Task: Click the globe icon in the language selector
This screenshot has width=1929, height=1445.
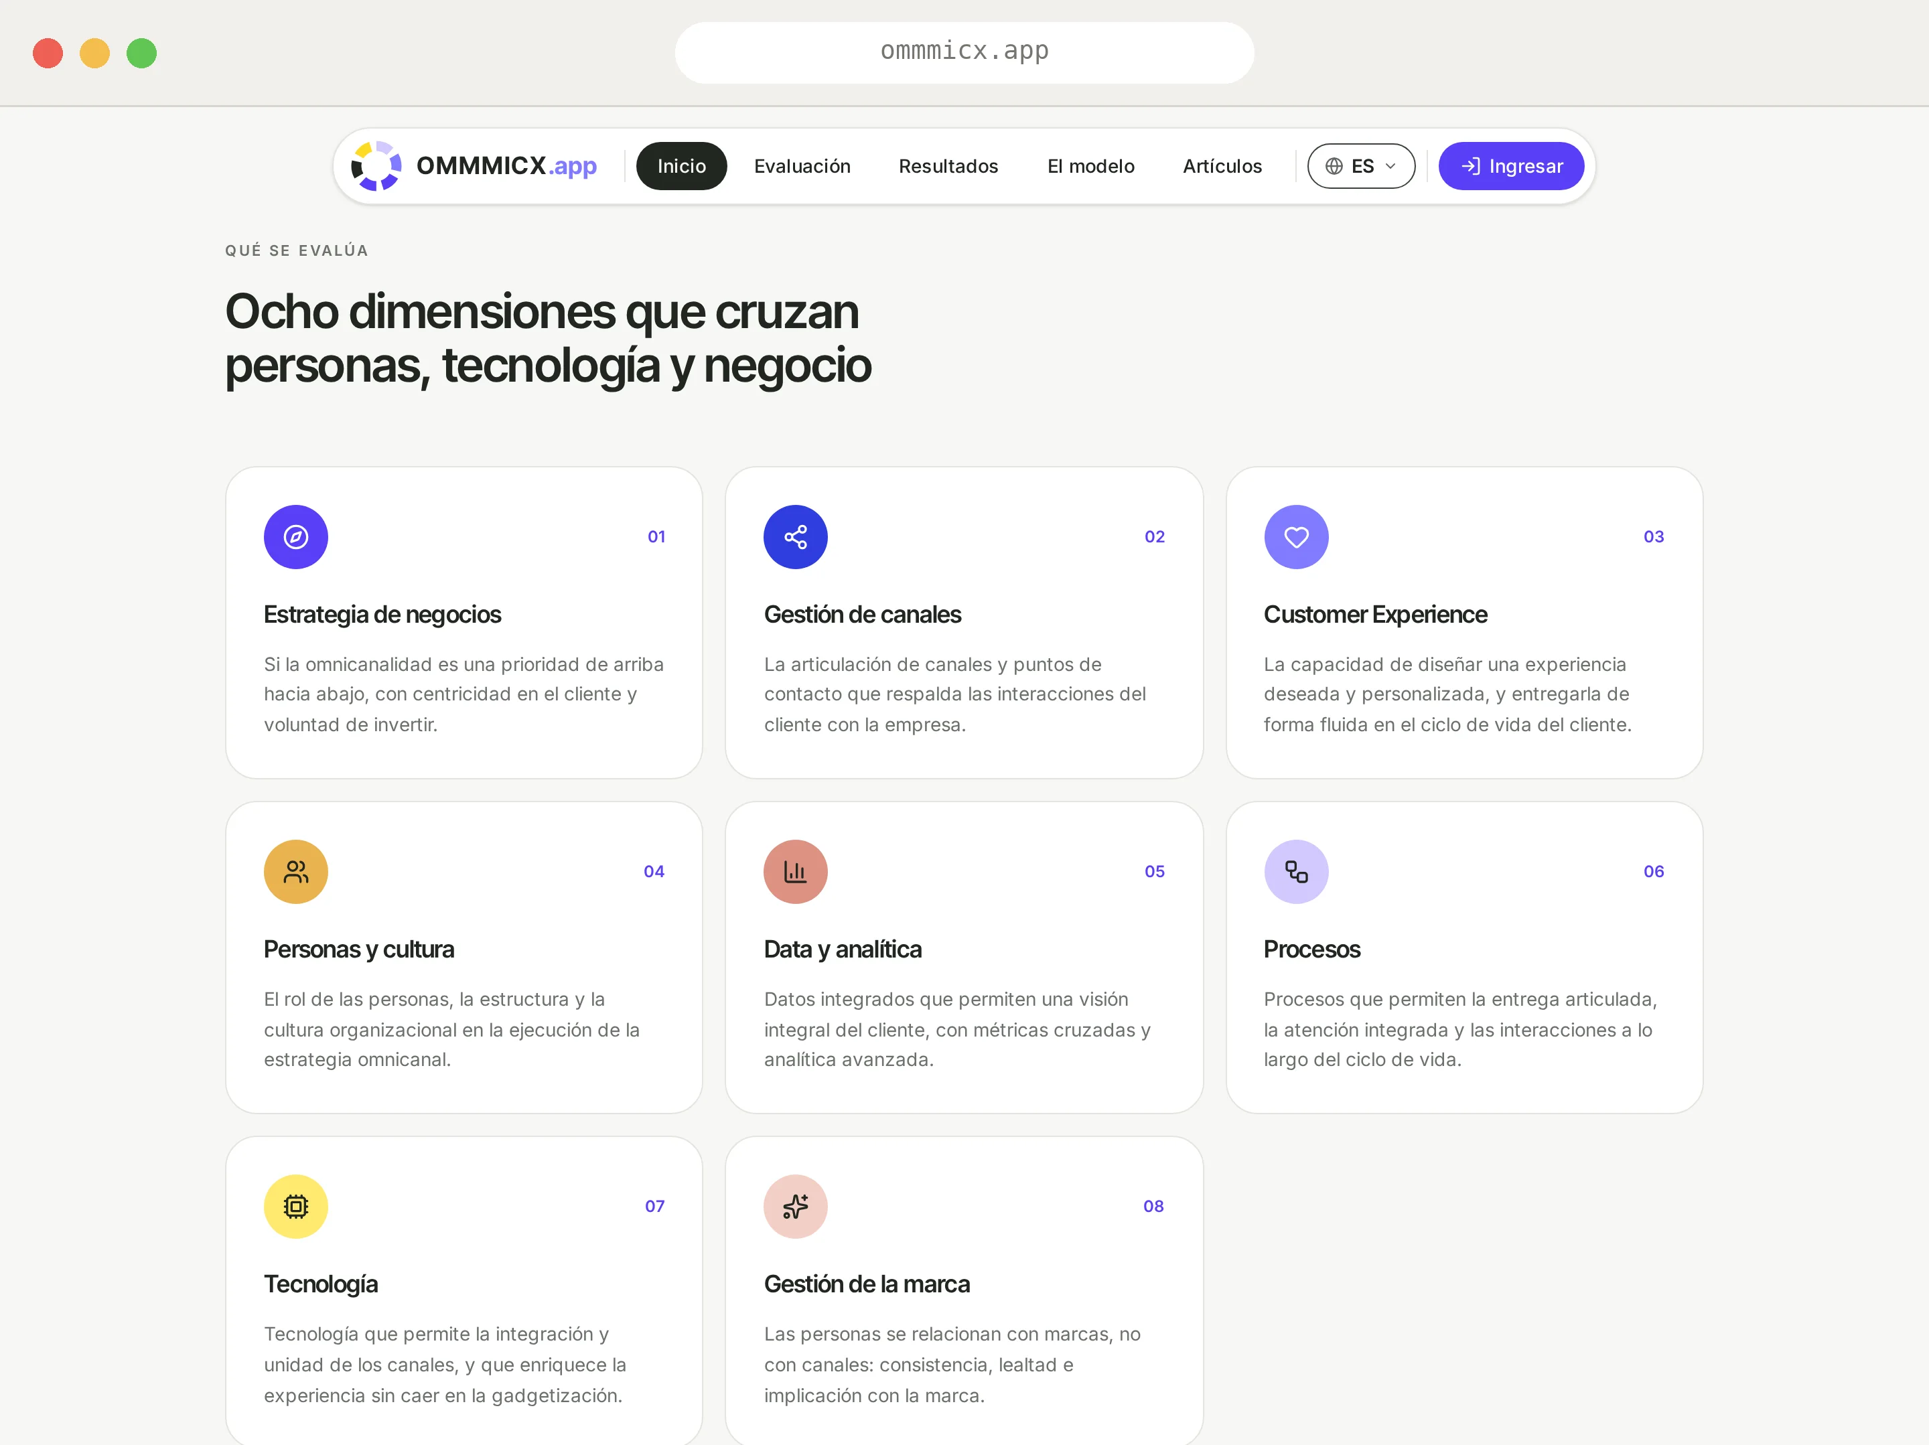Action: [x=1334, y=165]
